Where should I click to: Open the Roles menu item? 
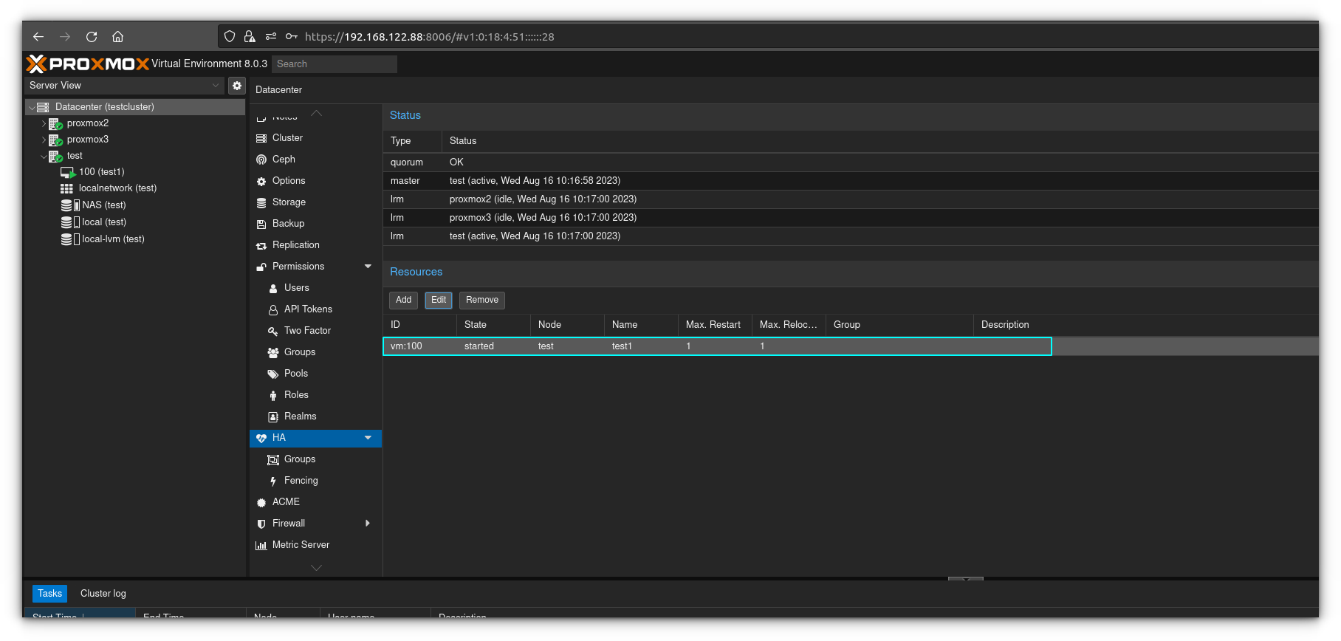tap(315, 395)
